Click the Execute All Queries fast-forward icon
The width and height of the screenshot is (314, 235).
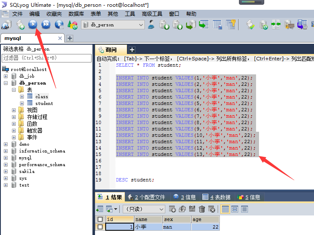point(46,25)
